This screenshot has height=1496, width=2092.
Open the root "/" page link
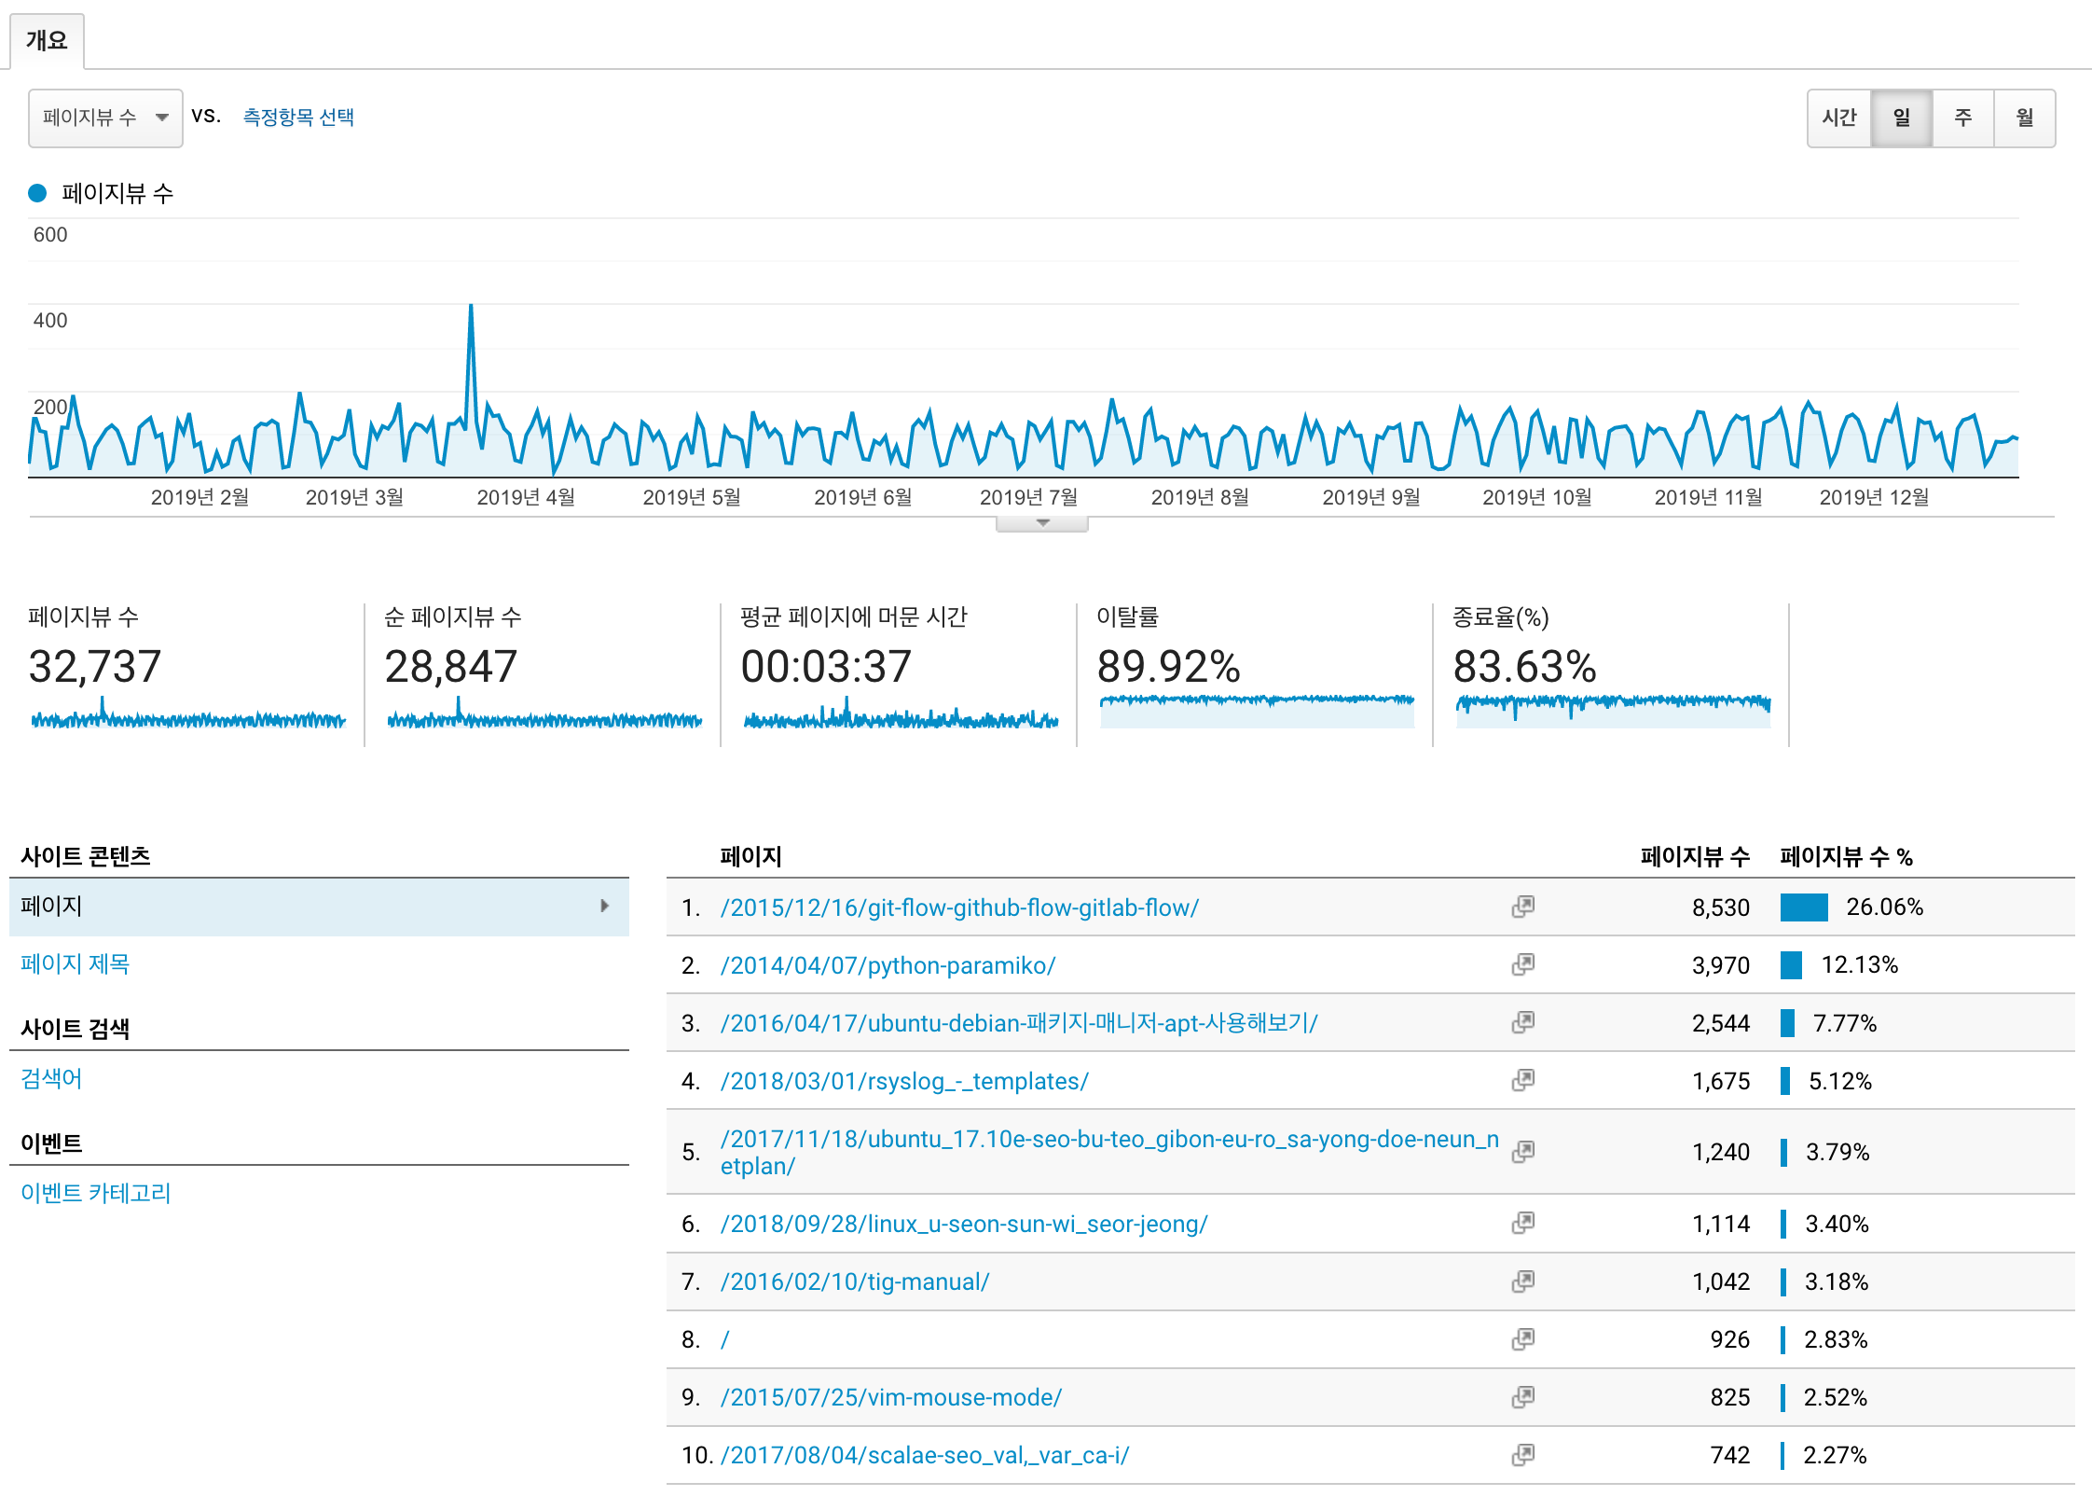tap(724, 1339)
